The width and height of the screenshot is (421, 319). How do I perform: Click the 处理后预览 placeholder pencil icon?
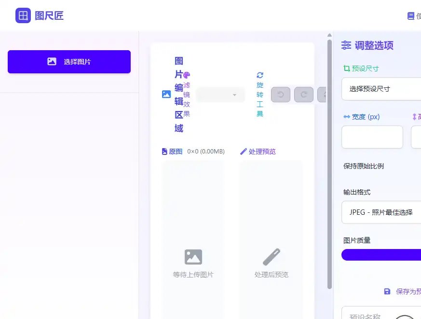pos(271,257)
